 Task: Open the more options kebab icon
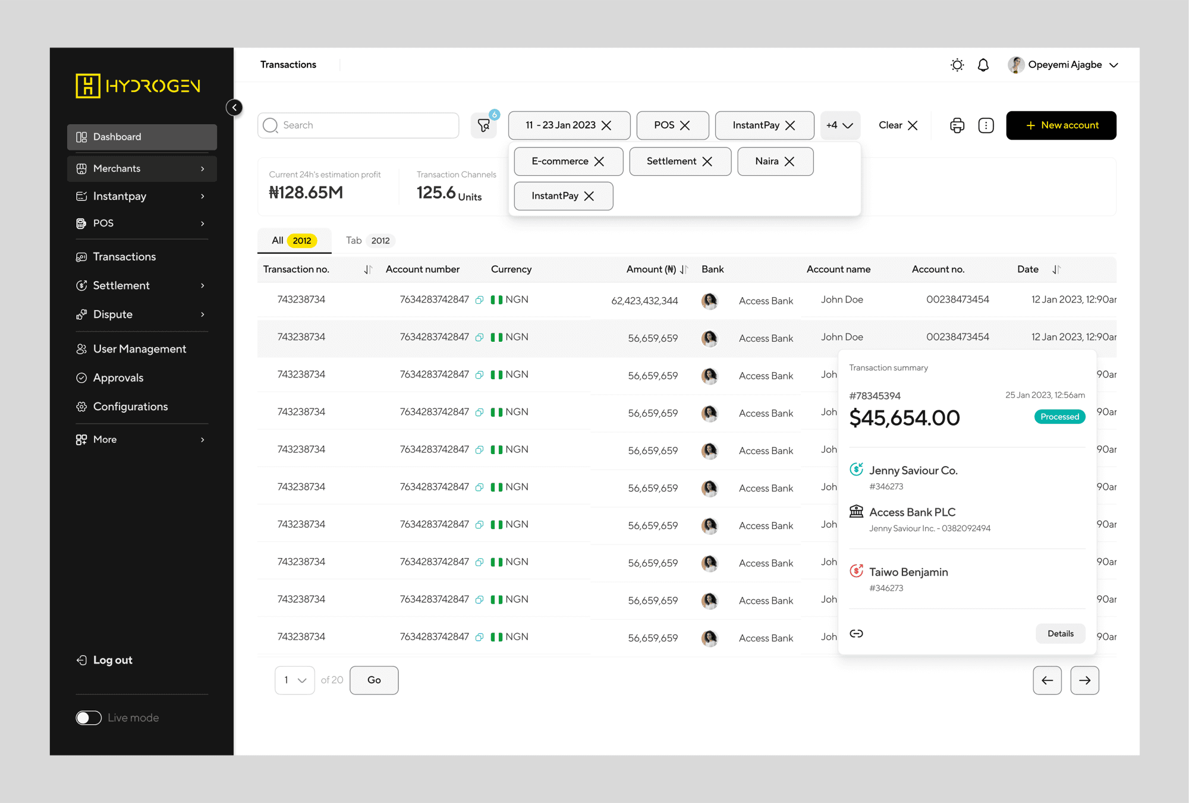tap(986, 125)
